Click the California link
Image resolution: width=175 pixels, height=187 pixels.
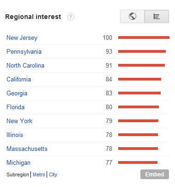(x=18, y=79)
